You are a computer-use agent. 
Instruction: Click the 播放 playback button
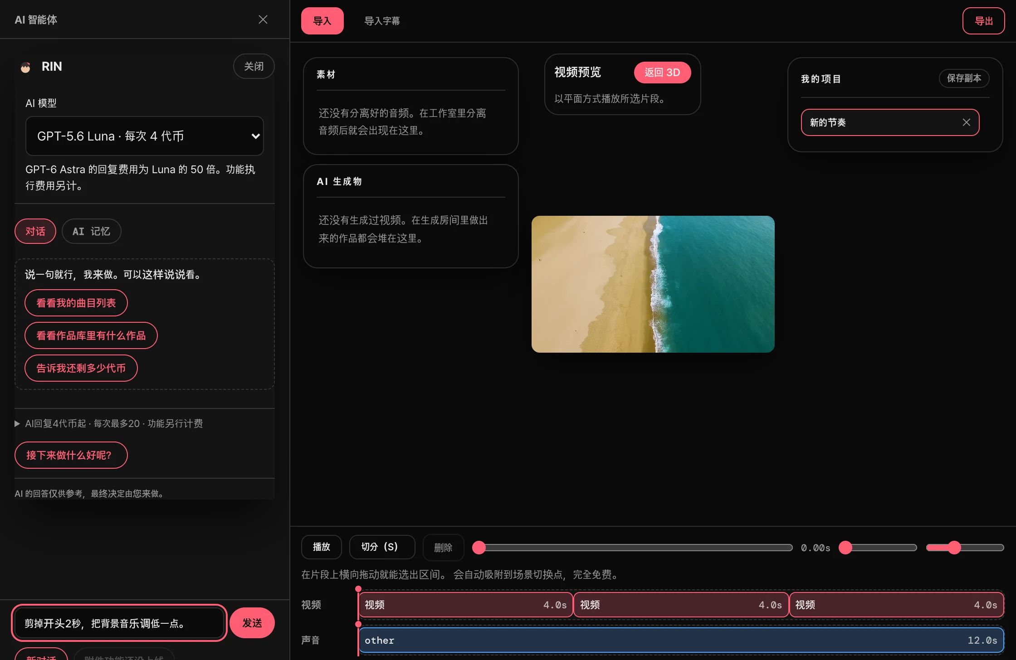click(x=322, y=547)
